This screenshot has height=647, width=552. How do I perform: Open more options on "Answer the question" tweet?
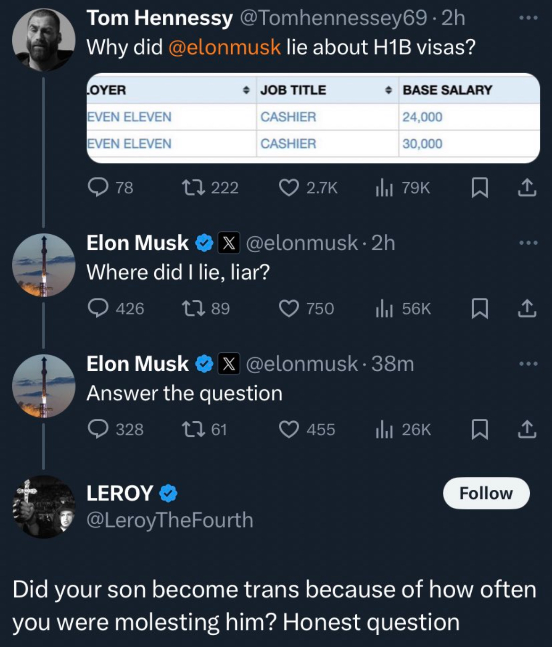527,364
